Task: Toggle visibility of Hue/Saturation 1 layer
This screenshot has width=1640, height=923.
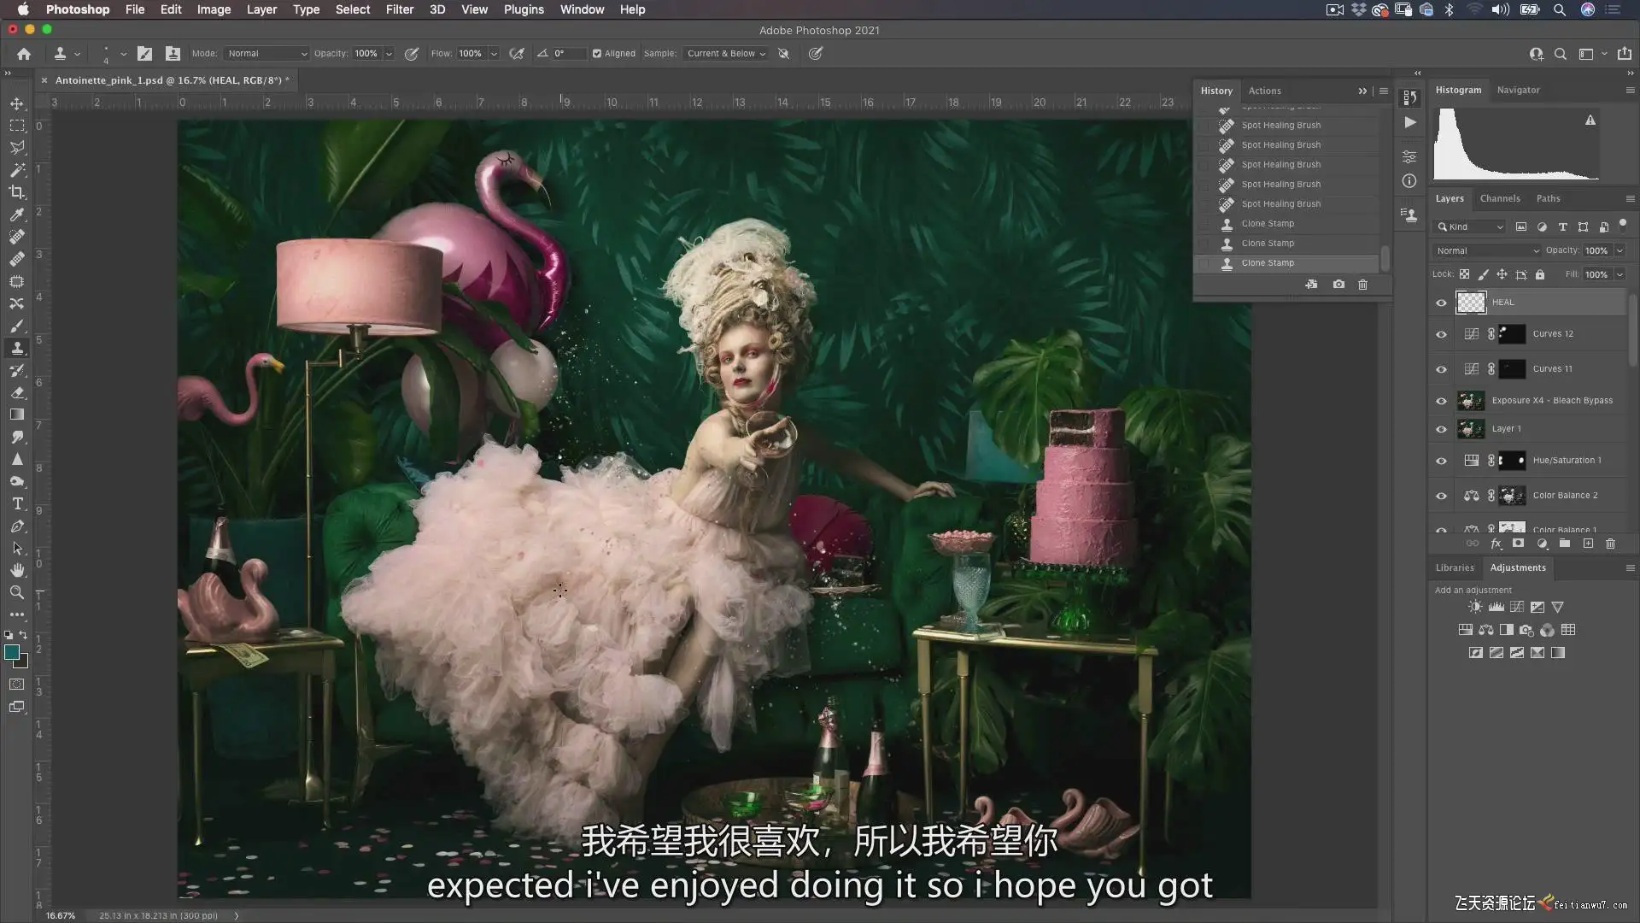Action: 1441,461
